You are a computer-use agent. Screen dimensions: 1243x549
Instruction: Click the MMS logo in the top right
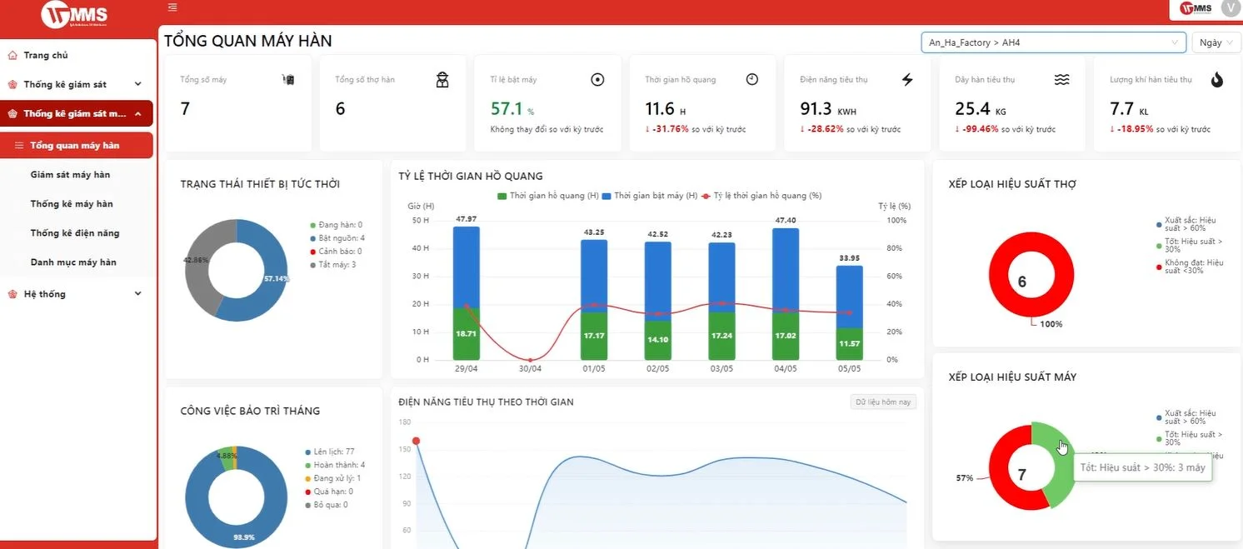click(1196, 8)
